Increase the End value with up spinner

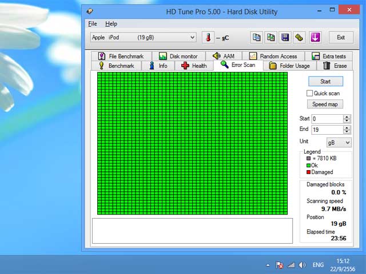pos(347,127)
